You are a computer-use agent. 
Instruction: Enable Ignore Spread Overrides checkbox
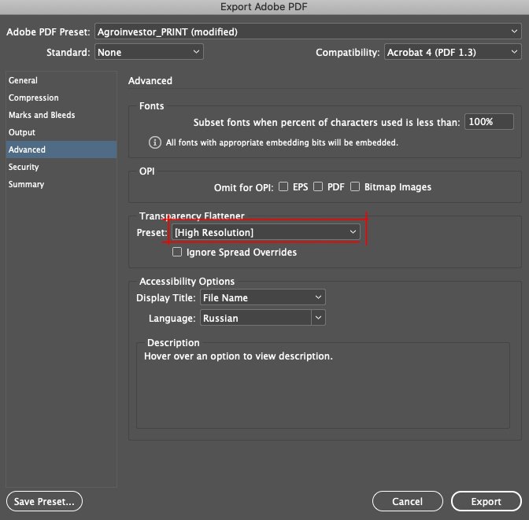pyautogui.click(x=177, y=253)
